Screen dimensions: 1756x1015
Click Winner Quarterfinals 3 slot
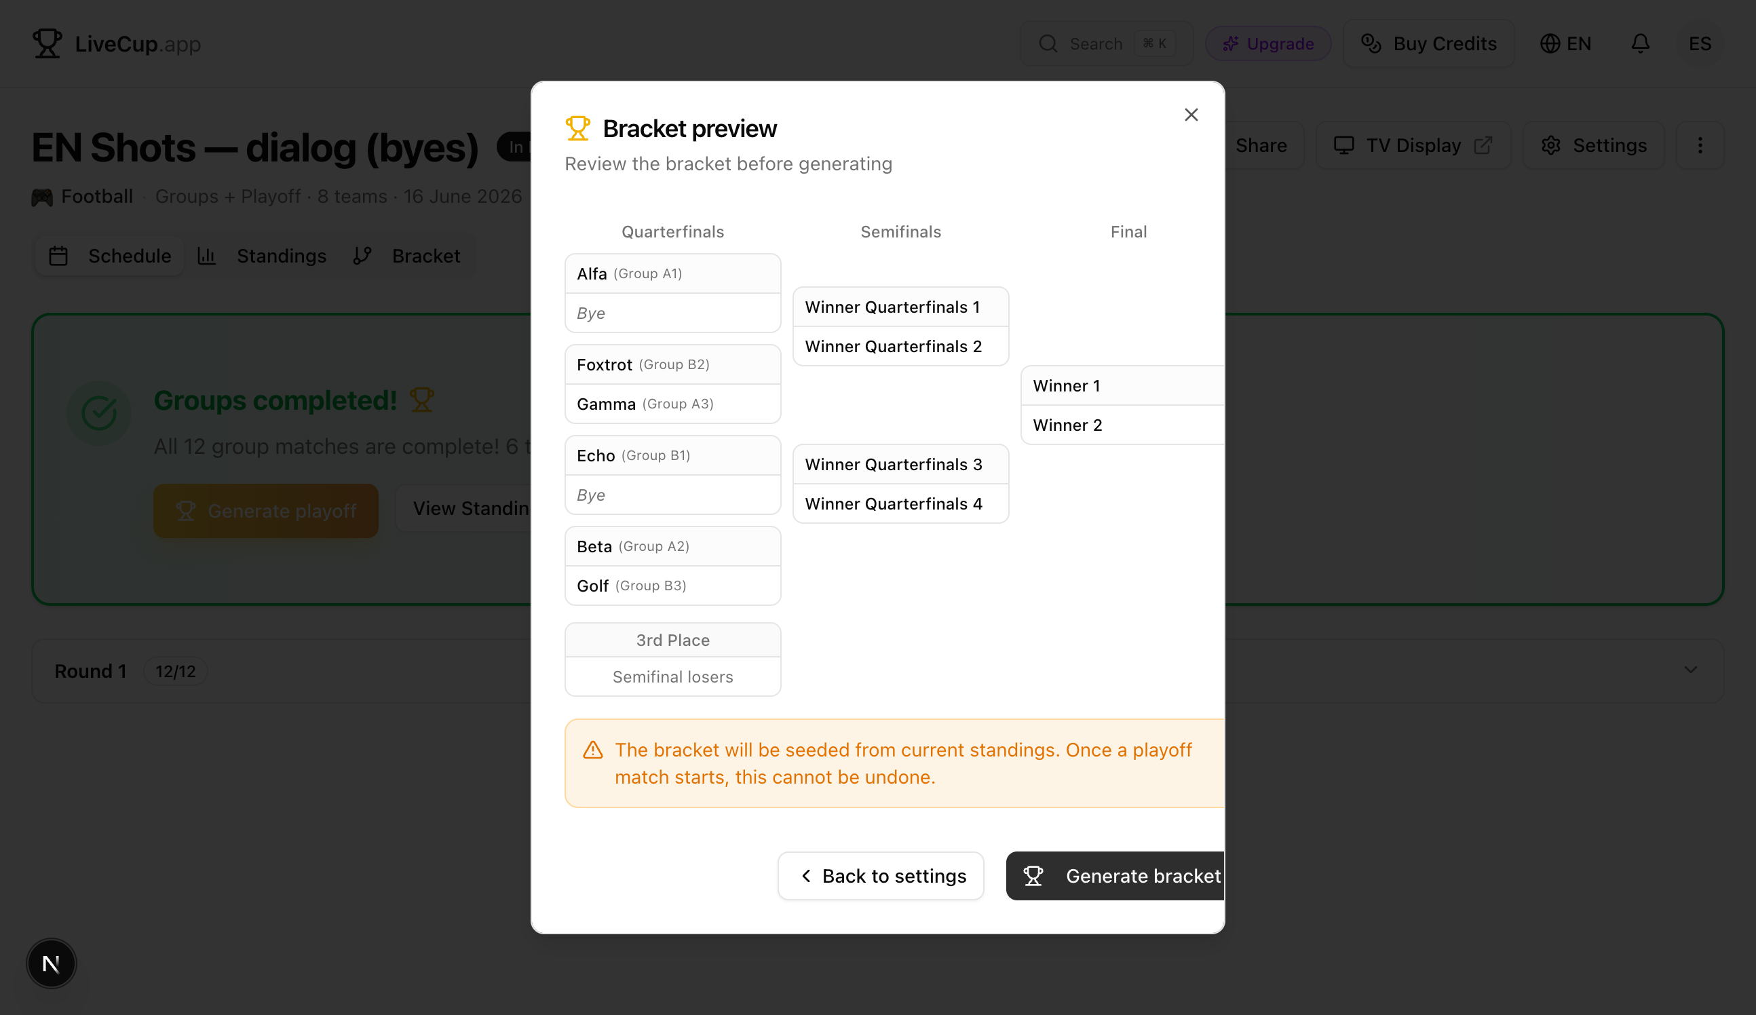tap(900, 465)
